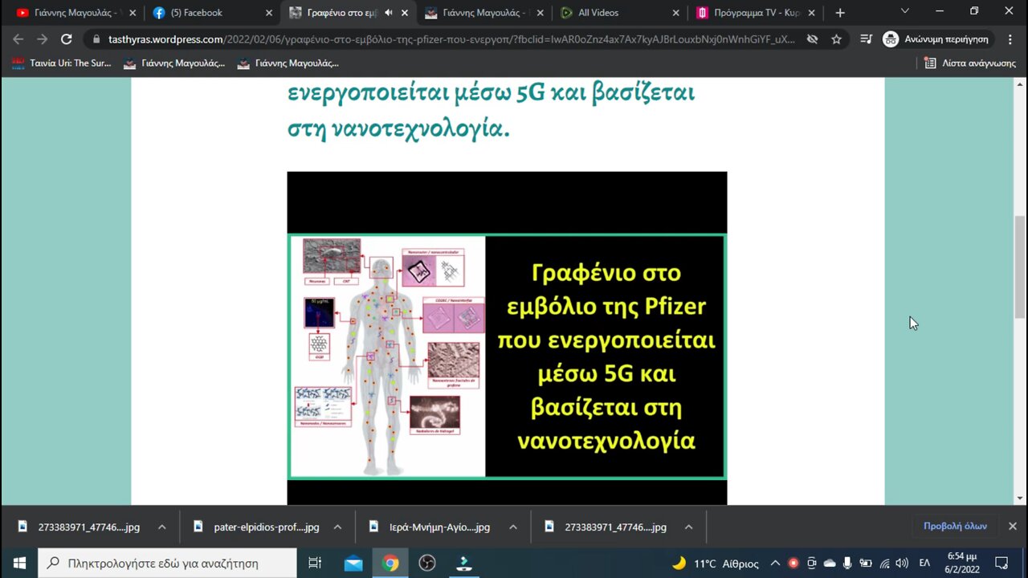Expand options for pater-elpidios download
This screenshot has height=578, width=1028.
point(337,527)
